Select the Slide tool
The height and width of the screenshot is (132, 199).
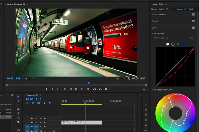point(18,130)
